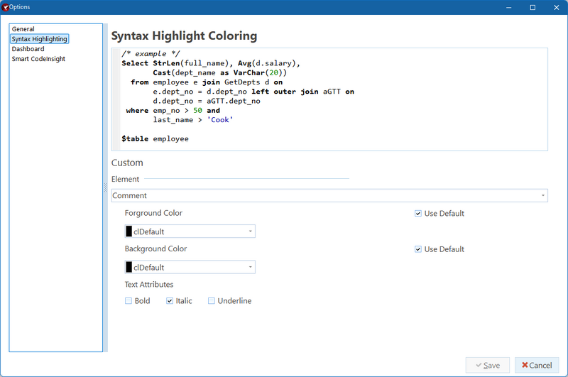The image size is (568, 377).
Task: Open the Smart CodeInsight options page
Action: (38, 59)
